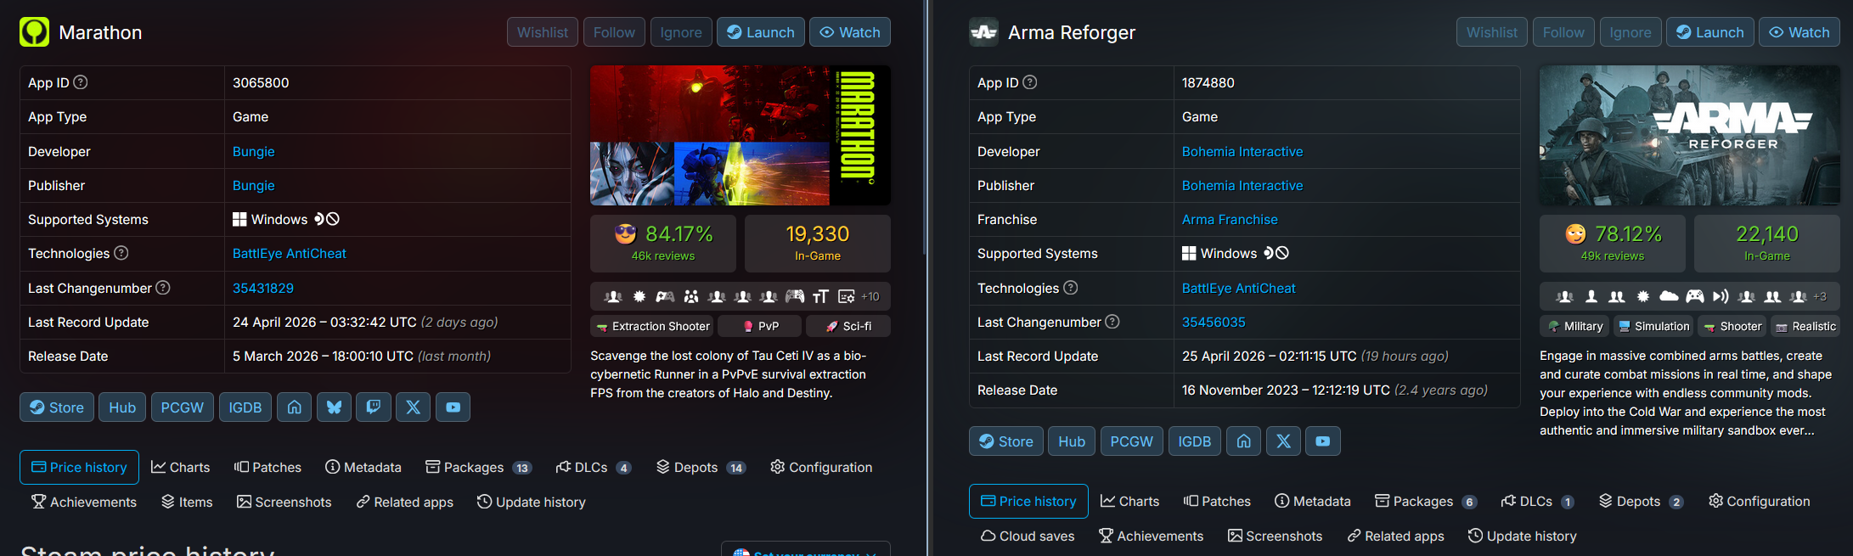Open Marathon's Charts tab

pos(180,467)
